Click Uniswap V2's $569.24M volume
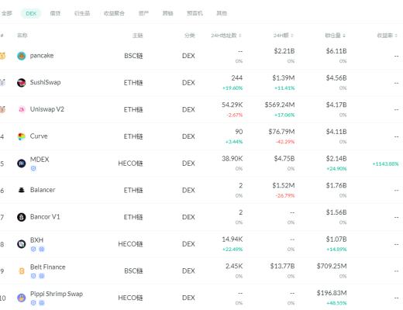Image resolution: width=403 pixels, height=310 pixels. click(x=280, y=105)
